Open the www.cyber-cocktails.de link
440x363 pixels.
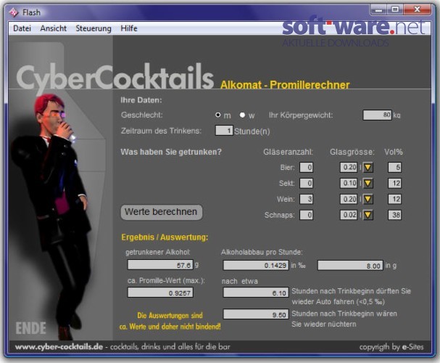(x=59, y=347)
